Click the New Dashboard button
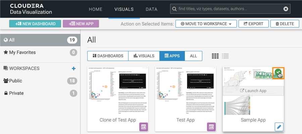 pyautogui.click(x=35, y=24)
